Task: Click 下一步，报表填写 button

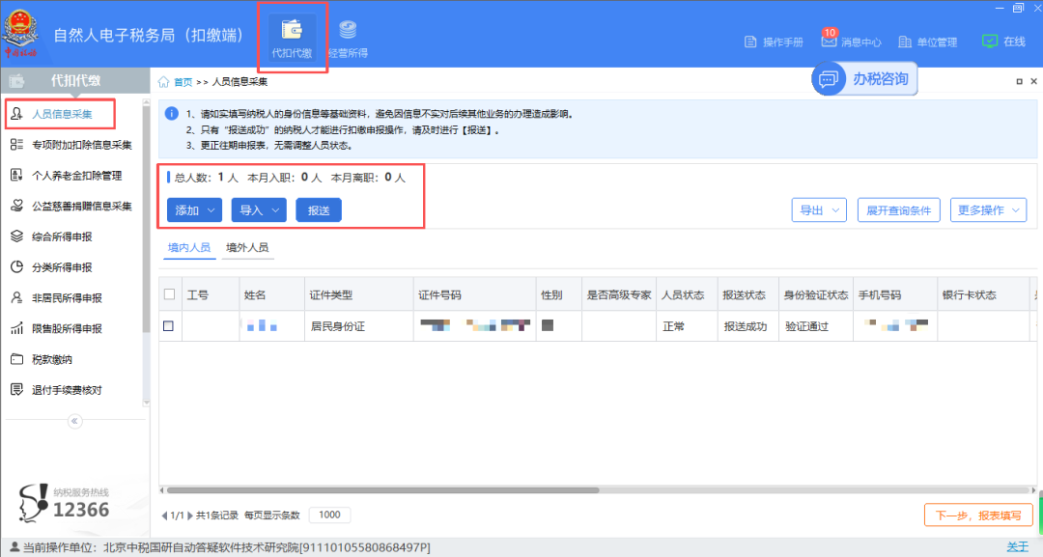Action: coord(977,515)
